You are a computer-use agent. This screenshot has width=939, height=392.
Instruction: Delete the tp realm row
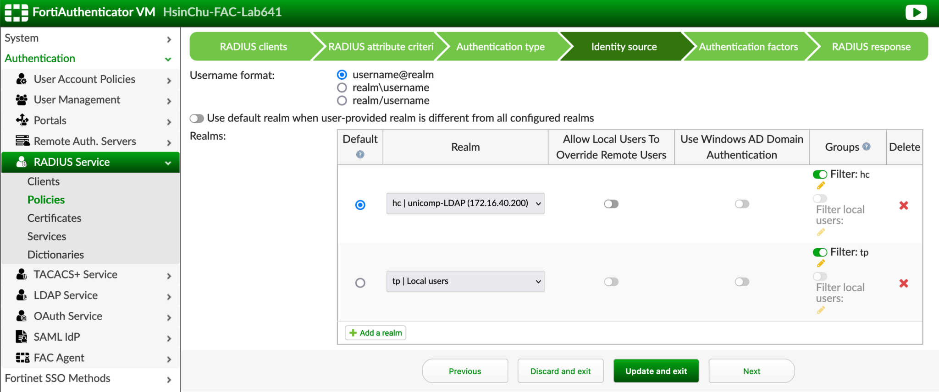(904, 283)
